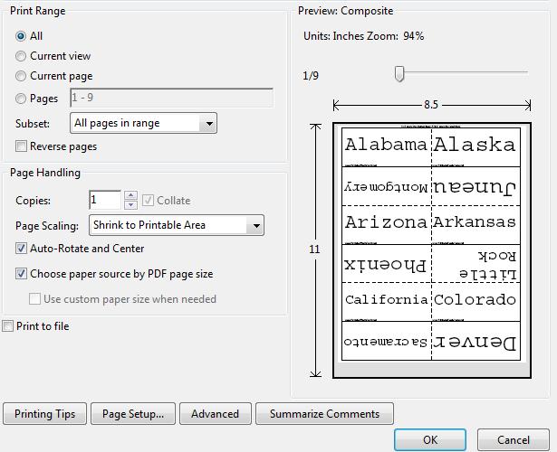Viewport: 557px width, 452px height.
Task: Open the Subset dropdown
Action: pyautogui.click(x=143, y=122)
